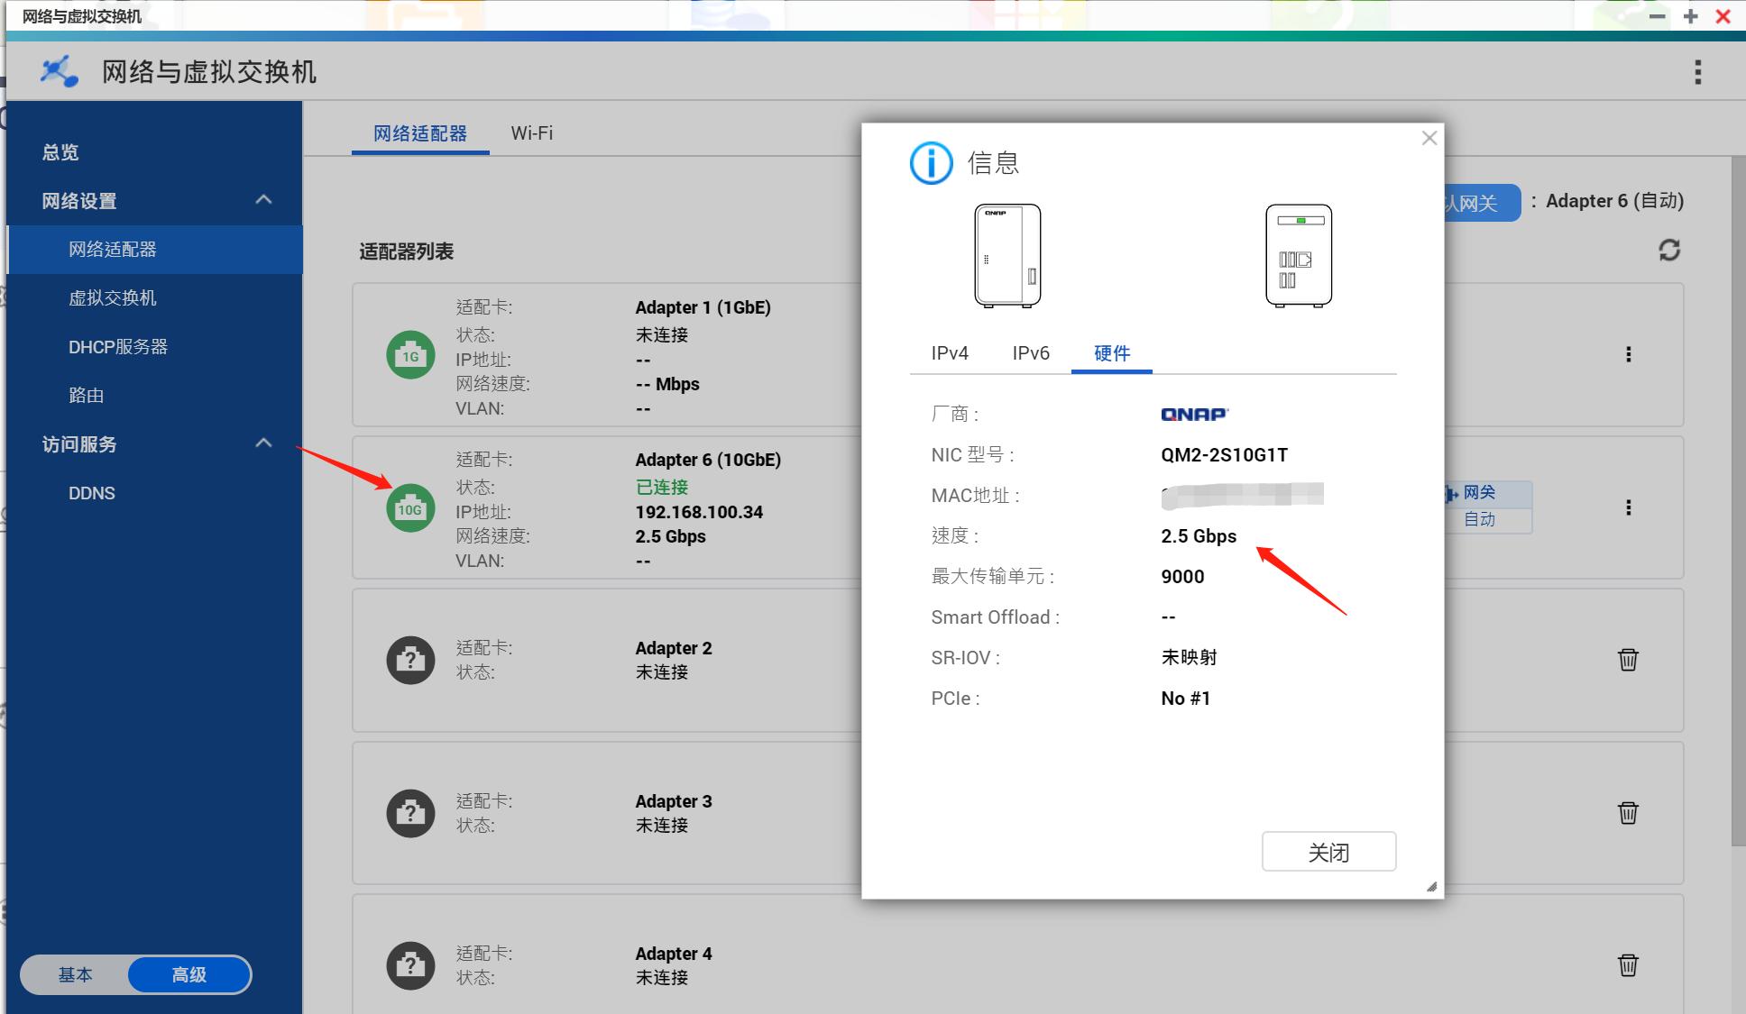Open the app options menu via three-dot icon

pos(1698,71)
